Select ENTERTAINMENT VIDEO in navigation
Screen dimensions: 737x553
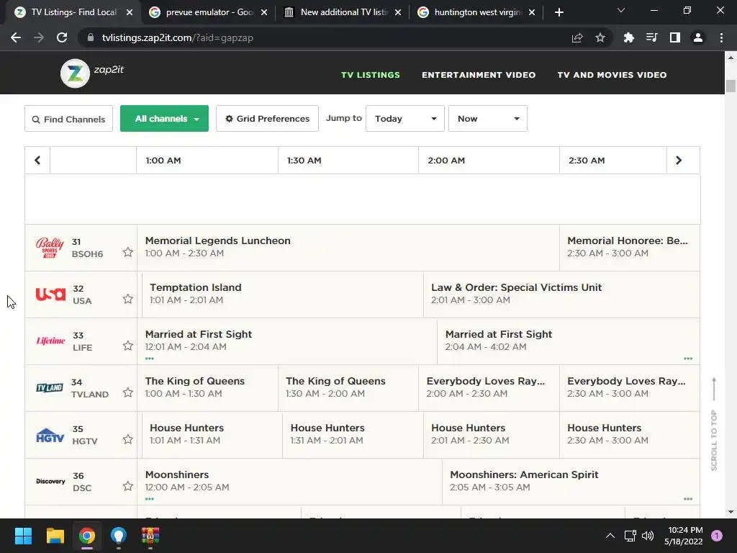click(479, 75)
